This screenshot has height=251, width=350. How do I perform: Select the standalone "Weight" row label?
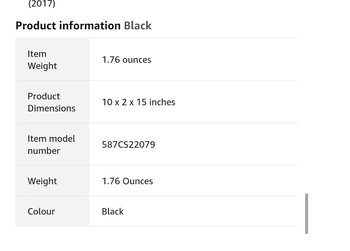coord(42,181)
